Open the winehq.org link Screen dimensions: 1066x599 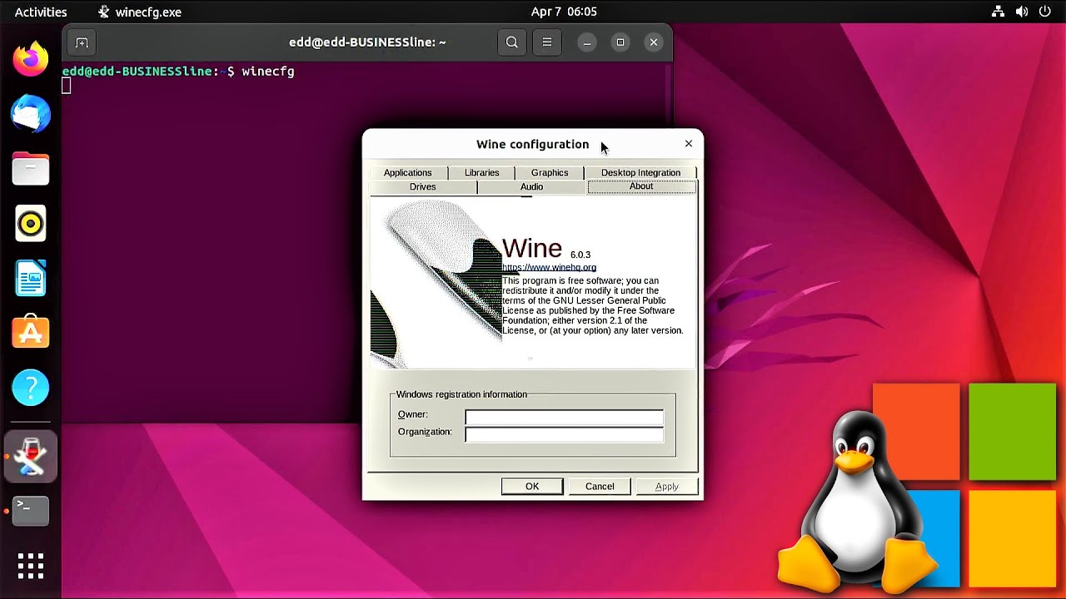(x=549, y=267)
